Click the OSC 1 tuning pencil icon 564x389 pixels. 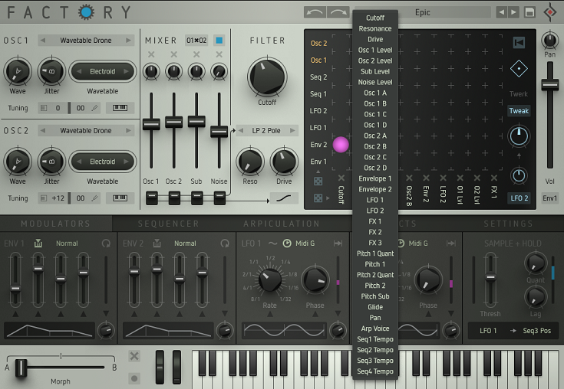pos(94,108)
